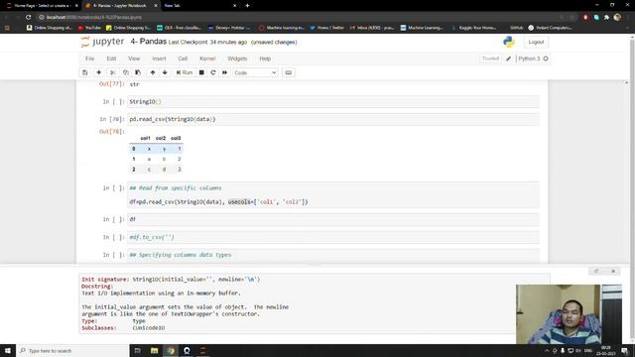The height and width of the screenshot is (357, 635).
Task: Open the notification center icon
Action: pyautogui.click(x=625, y=350)
